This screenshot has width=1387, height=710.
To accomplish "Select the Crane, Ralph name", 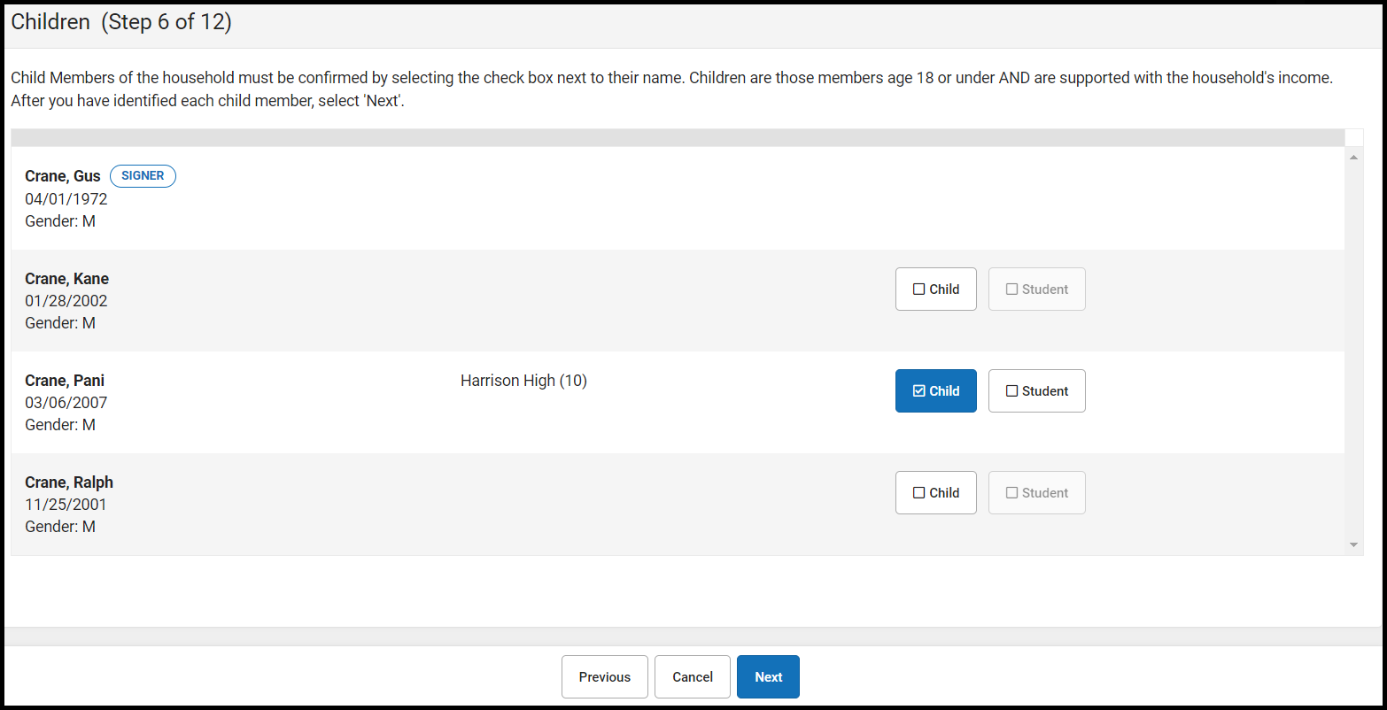I will 69,482.
